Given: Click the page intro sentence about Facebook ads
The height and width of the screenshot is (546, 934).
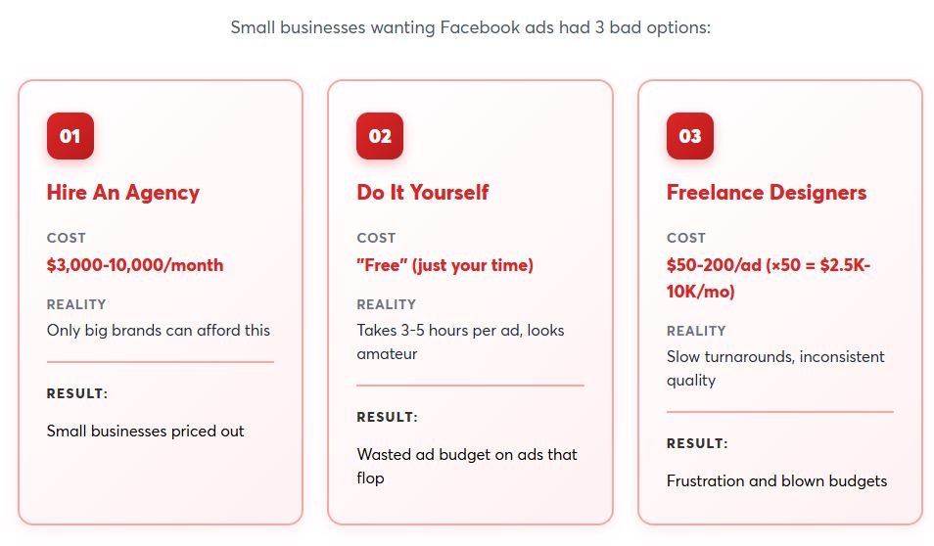Looking at the screenshot, I should [x=471, y=27].
